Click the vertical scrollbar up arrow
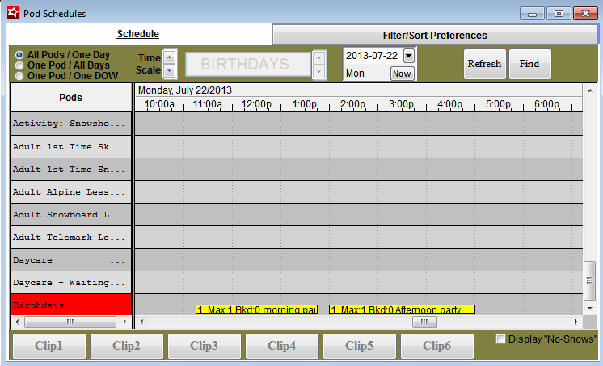This screenshot has height=366, width=603. click(590, 90)
